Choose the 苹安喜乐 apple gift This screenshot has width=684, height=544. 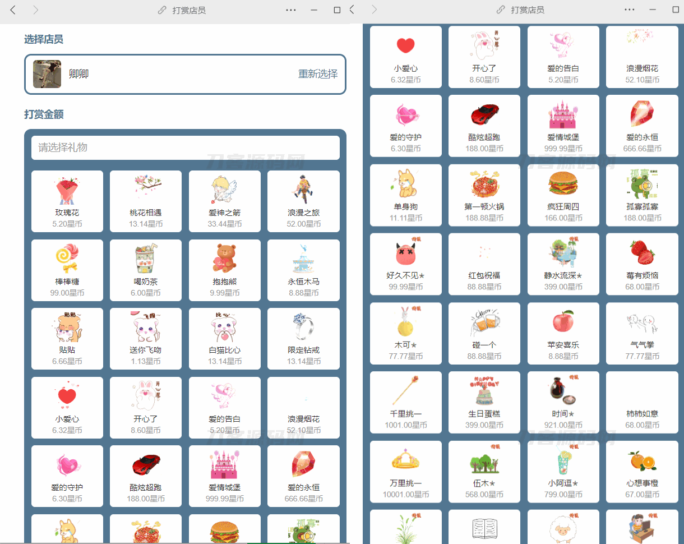563,333
